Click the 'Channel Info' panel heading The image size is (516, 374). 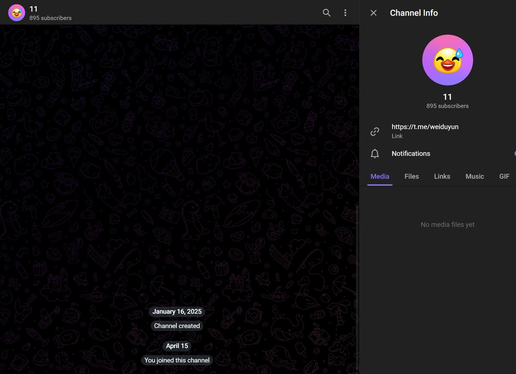coord(414,13)
